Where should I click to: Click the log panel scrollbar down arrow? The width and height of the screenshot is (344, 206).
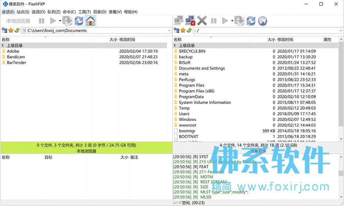[x=341, y=197]
